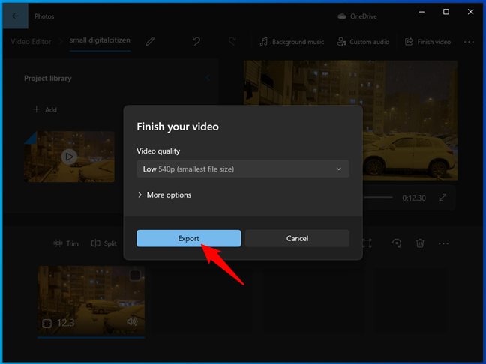This screenshot has width=486, height=364.
Task: Go back with the Photos back arrow
Action: pos(15,16)
